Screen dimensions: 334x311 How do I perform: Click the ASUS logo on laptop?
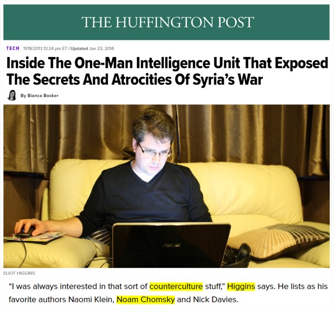click(x=171, y=245)
